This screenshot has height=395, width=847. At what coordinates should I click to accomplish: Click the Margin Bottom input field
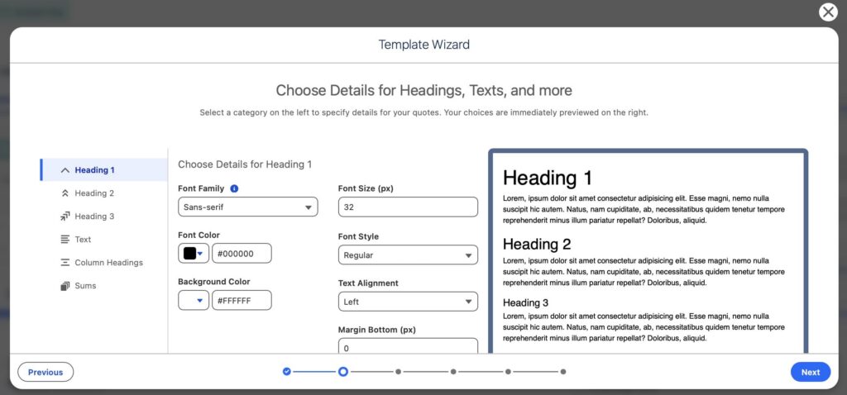click(x=408, y=346)
